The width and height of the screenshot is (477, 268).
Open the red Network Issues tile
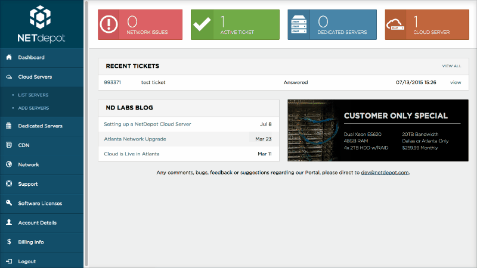coord(140,24)
